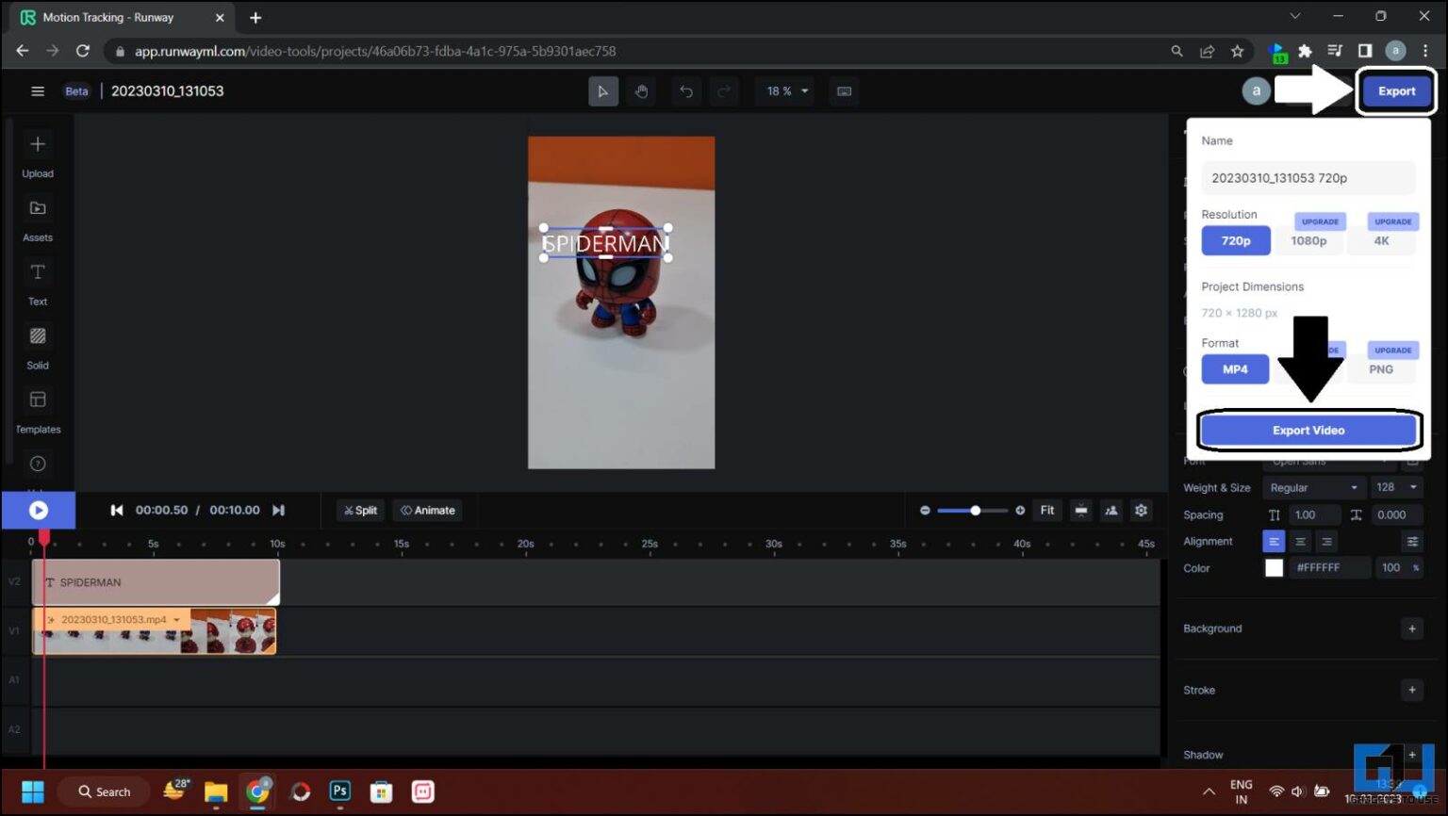This screenshot has width=1448, height=816.
Task: Open the 18% zoom level dropdown
Action: click(x=784, y=90)
